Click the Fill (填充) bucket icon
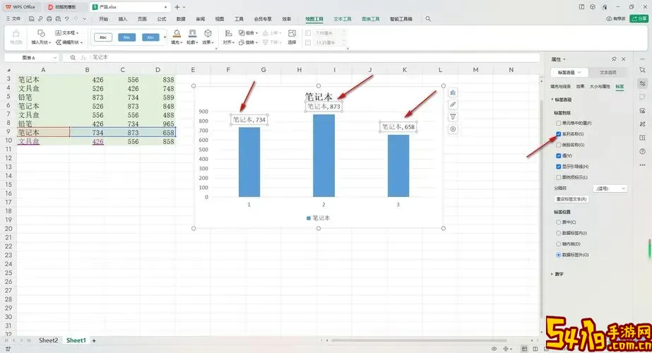The image size is (652, 353). coord(177,33)
